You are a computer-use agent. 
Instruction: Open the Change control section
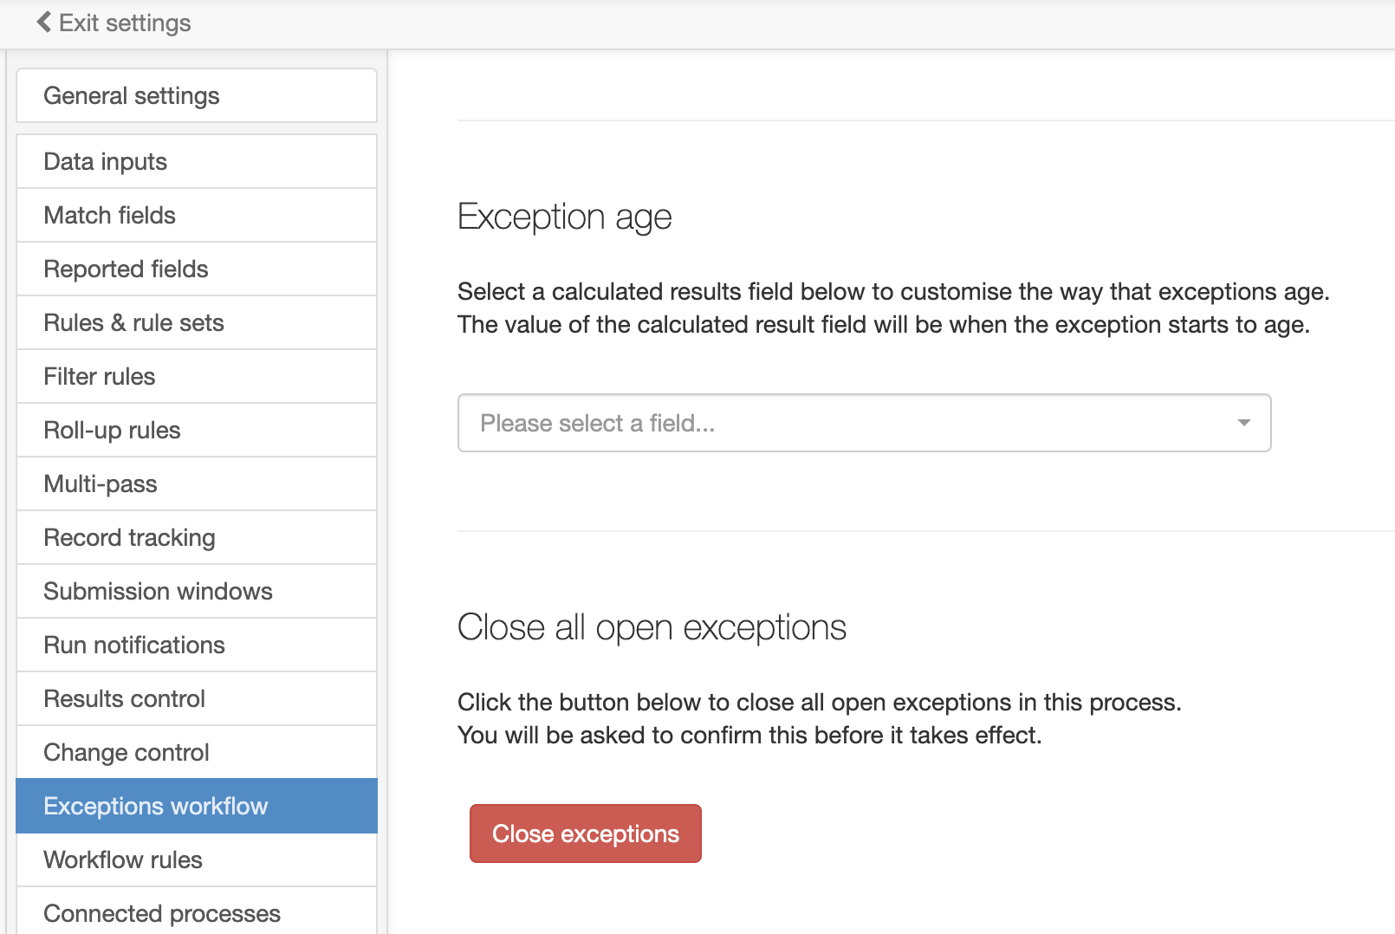pos(197,752)
